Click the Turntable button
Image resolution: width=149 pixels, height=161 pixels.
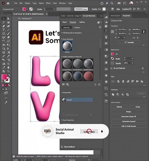pos(129,42)
